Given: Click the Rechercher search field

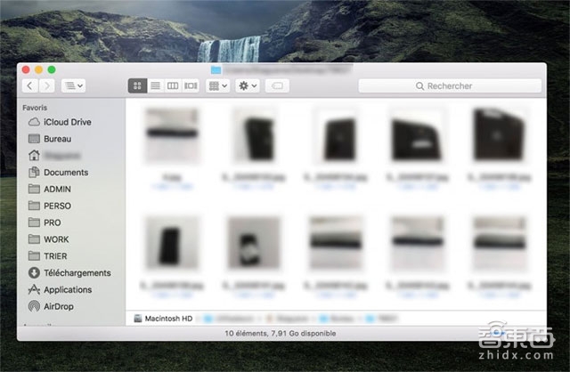Looking at the screenshot, I should point(451,86).
